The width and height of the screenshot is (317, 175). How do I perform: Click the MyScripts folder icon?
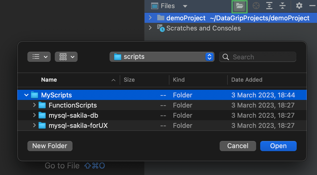[x=34, y=95]
